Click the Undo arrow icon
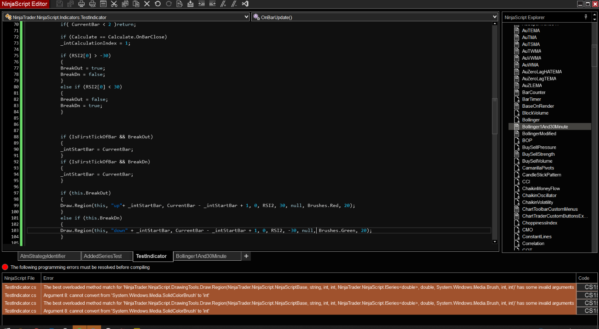The image size is (599, 329). (158, 4)
